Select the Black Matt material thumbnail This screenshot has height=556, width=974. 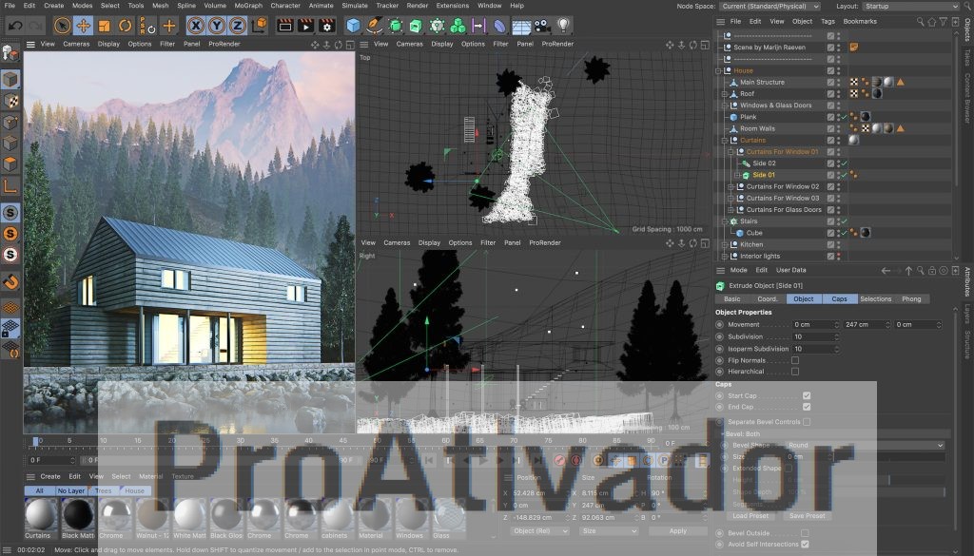click(77, 517)
